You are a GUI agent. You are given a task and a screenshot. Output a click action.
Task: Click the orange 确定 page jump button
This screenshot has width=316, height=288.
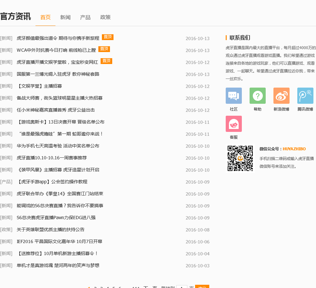click(202, 287)
